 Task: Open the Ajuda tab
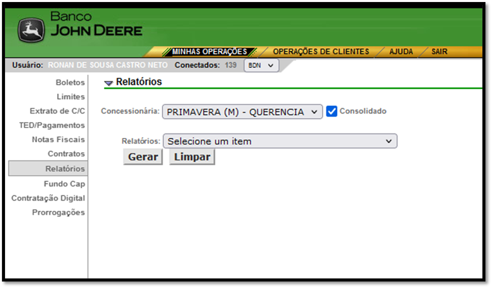pyautogui.click(x=401, y=51)
